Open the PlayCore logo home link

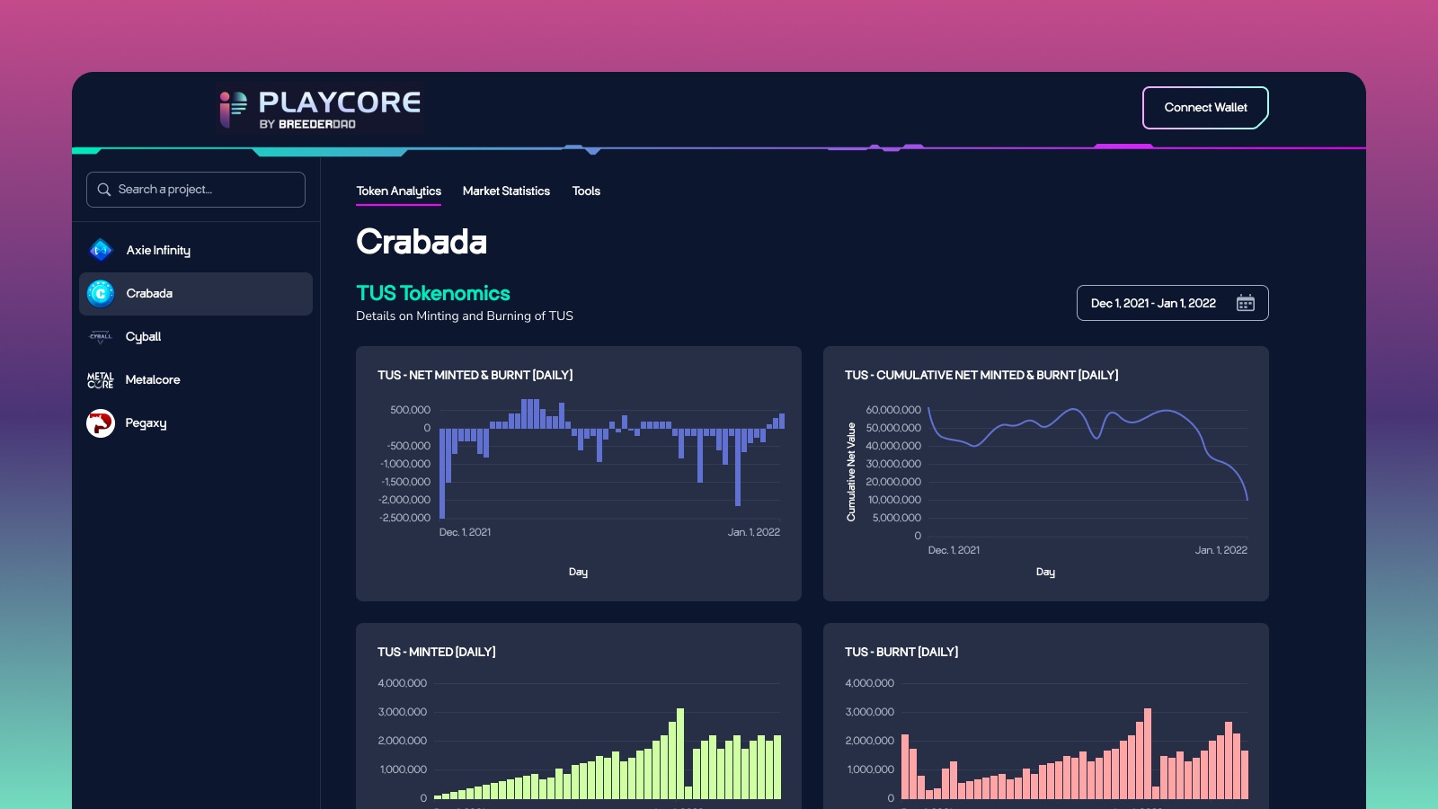coord(320,109)
